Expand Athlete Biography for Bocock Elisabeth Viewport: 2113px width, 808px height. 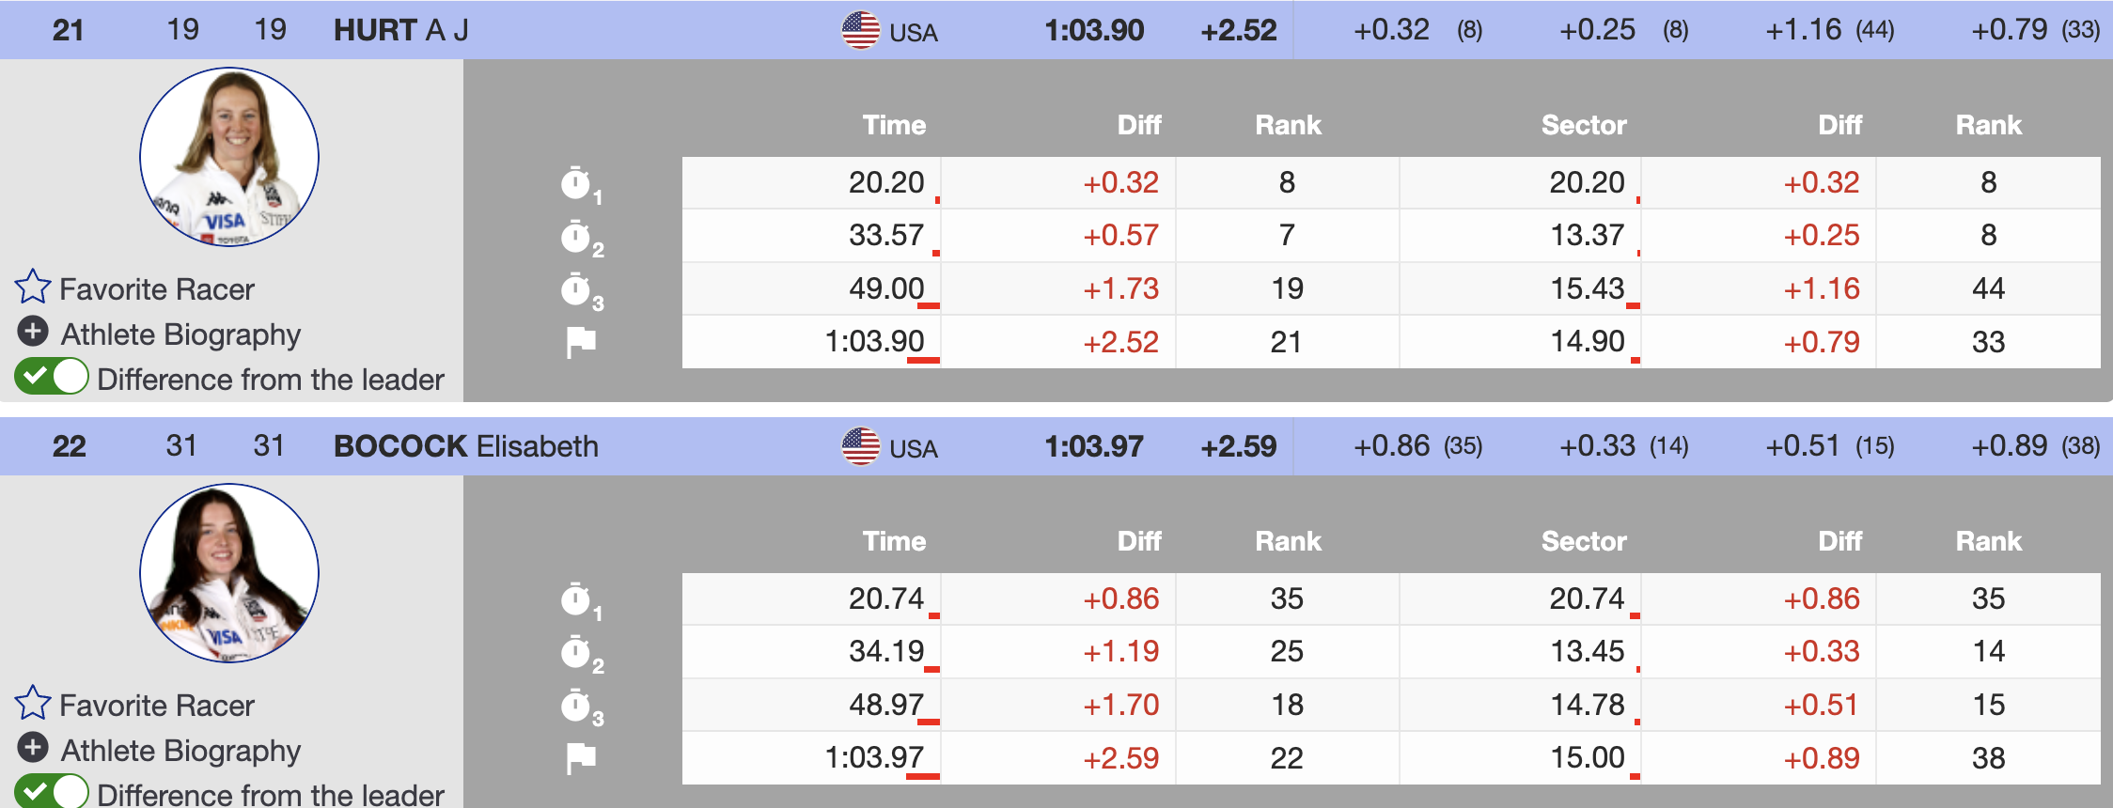33,748
